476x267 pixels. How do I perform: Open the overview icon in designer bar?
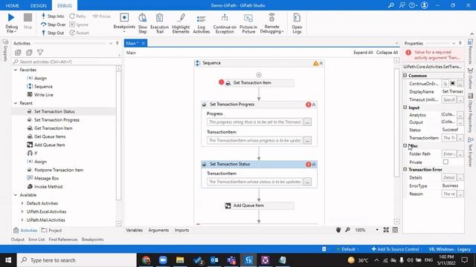point(395,230)
